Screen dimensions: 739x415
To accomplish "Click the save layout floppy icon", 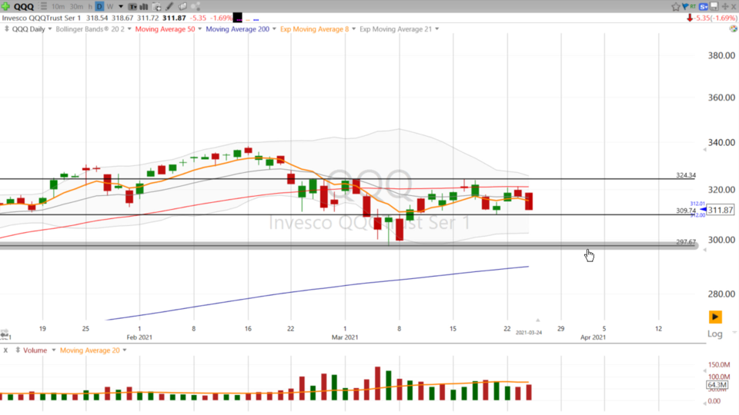I will [714, 6].
